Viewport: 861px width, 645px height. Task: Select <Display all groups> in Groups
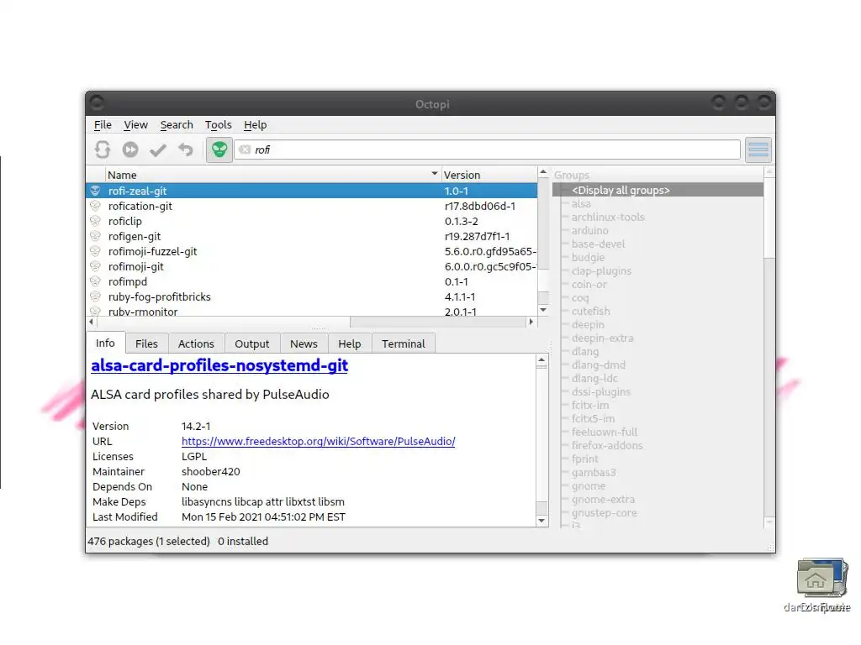pos(658,191)
